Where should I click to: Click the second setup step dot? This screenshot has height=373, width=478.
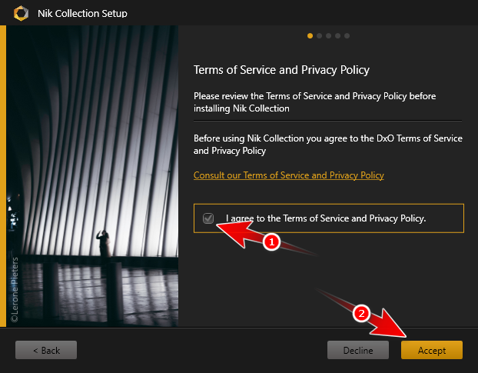point(319,35)
